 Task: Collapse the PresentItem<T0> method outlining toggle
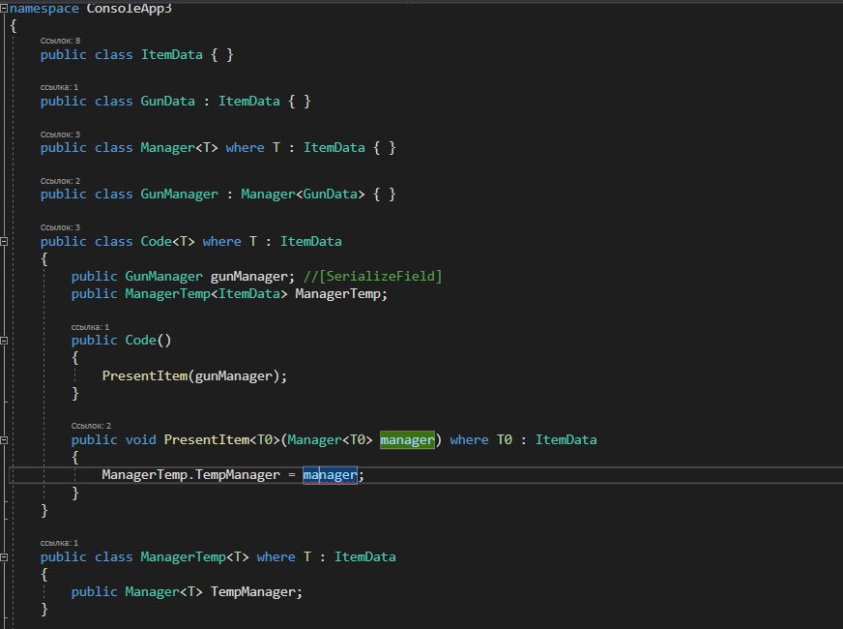coord(4,440)
